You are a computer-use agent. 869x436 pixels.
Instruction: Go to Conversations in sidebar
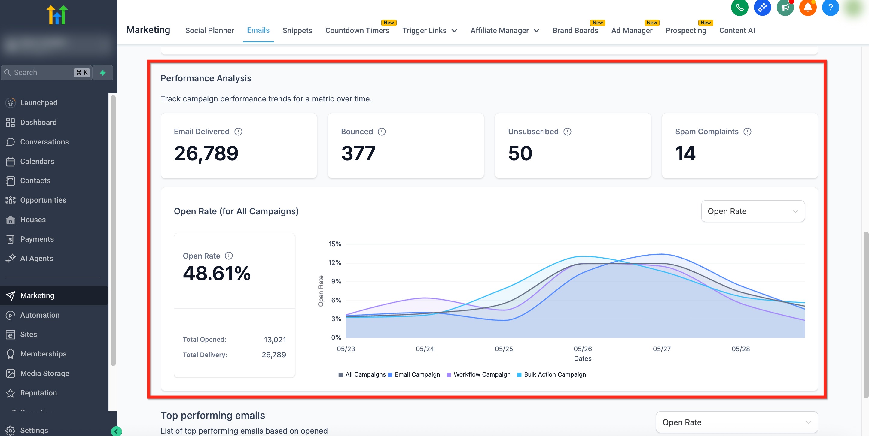coord(44,142)
